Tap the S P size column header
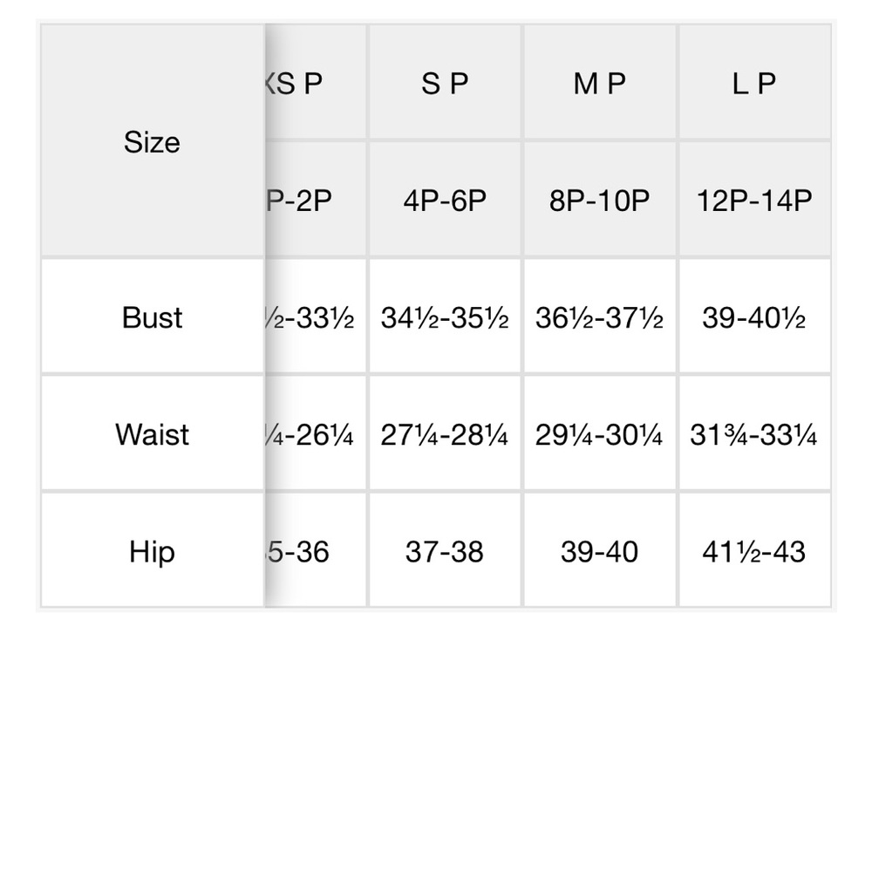This screenshot has height=872, width=872. (445, 82)
